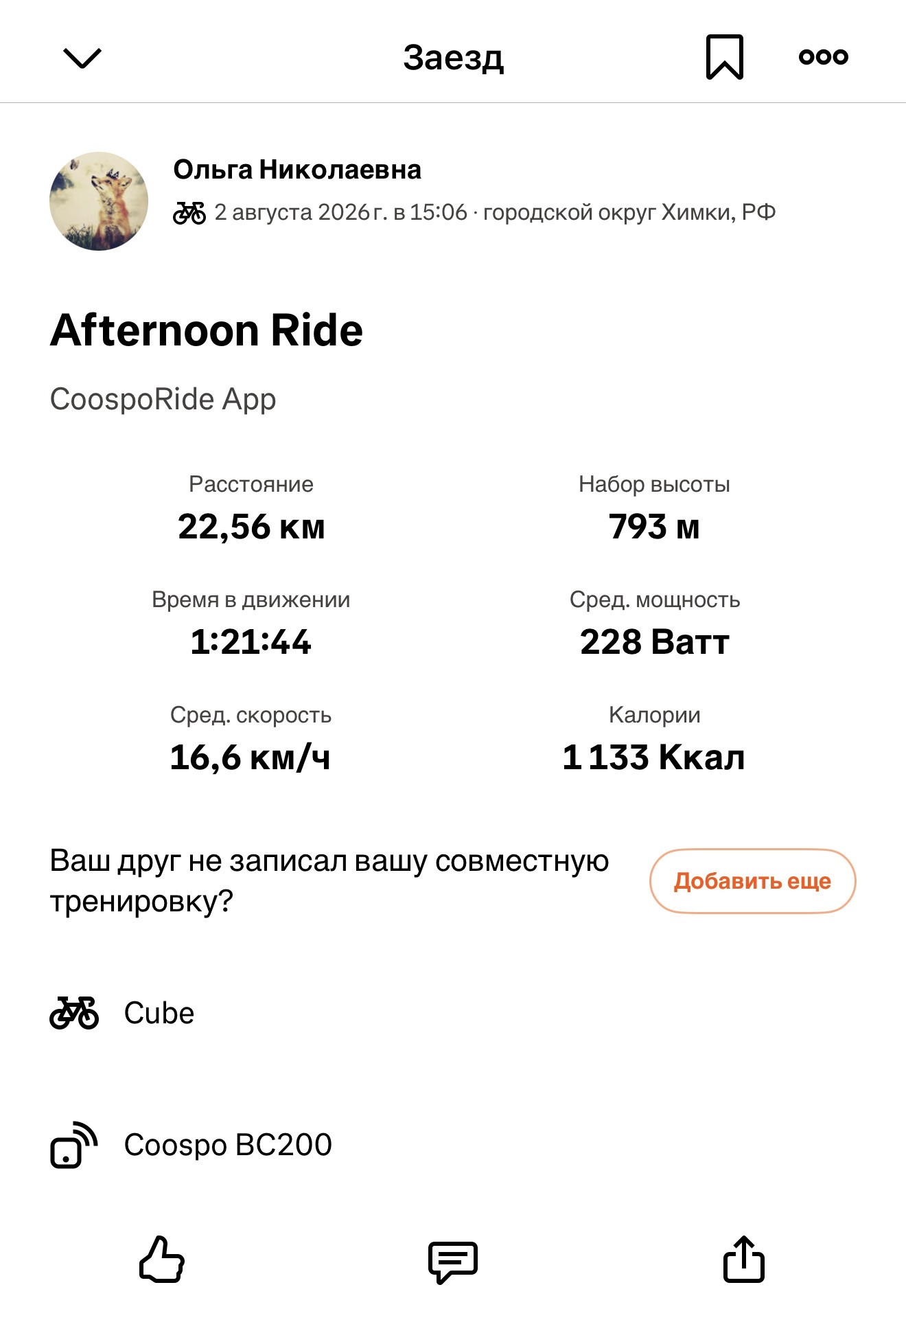Collapse the activity with the down chevron
Viewport: 906px width, 1320px height.
click(82, 58)
